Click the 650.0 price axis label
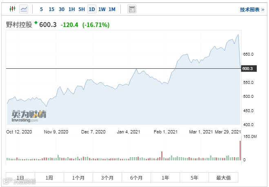The image size is (269, 187). pyautogui.click(x=248, y=54)
